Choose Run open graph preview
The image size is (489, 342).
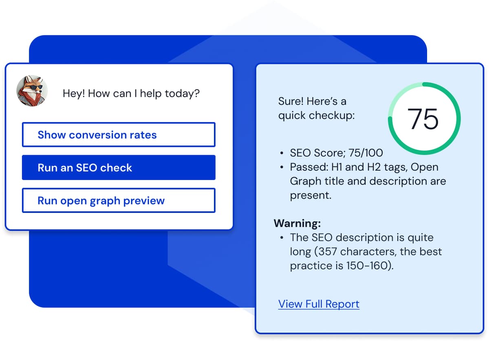pos(118,200)
